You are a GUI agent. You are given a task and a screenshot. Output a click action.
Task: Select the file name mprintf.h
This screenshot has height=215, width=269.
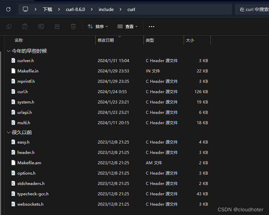26,81
